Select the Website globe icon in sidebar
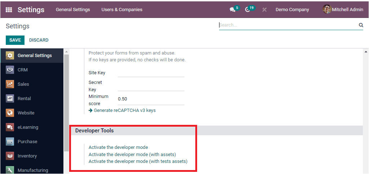369x174 pixels. click(x=10, y=113)
